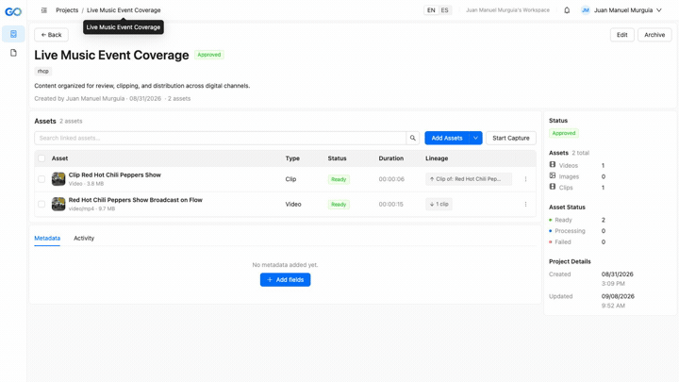Click the 00:00:15 duration value
The image size is (679, 382).
pos(391,205)
